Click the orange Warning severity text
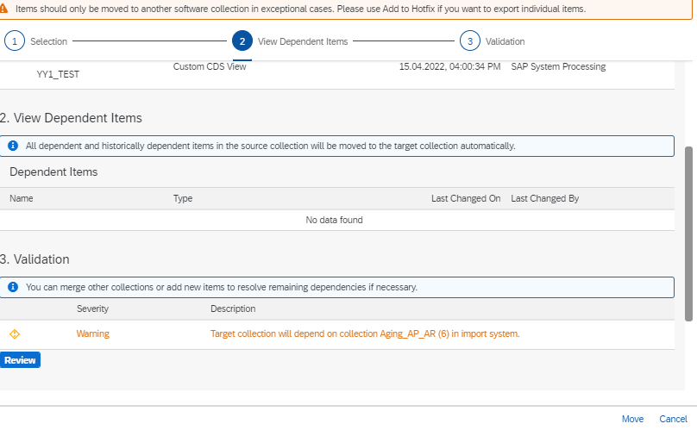The image size is (697, 430). coord(92,333)
